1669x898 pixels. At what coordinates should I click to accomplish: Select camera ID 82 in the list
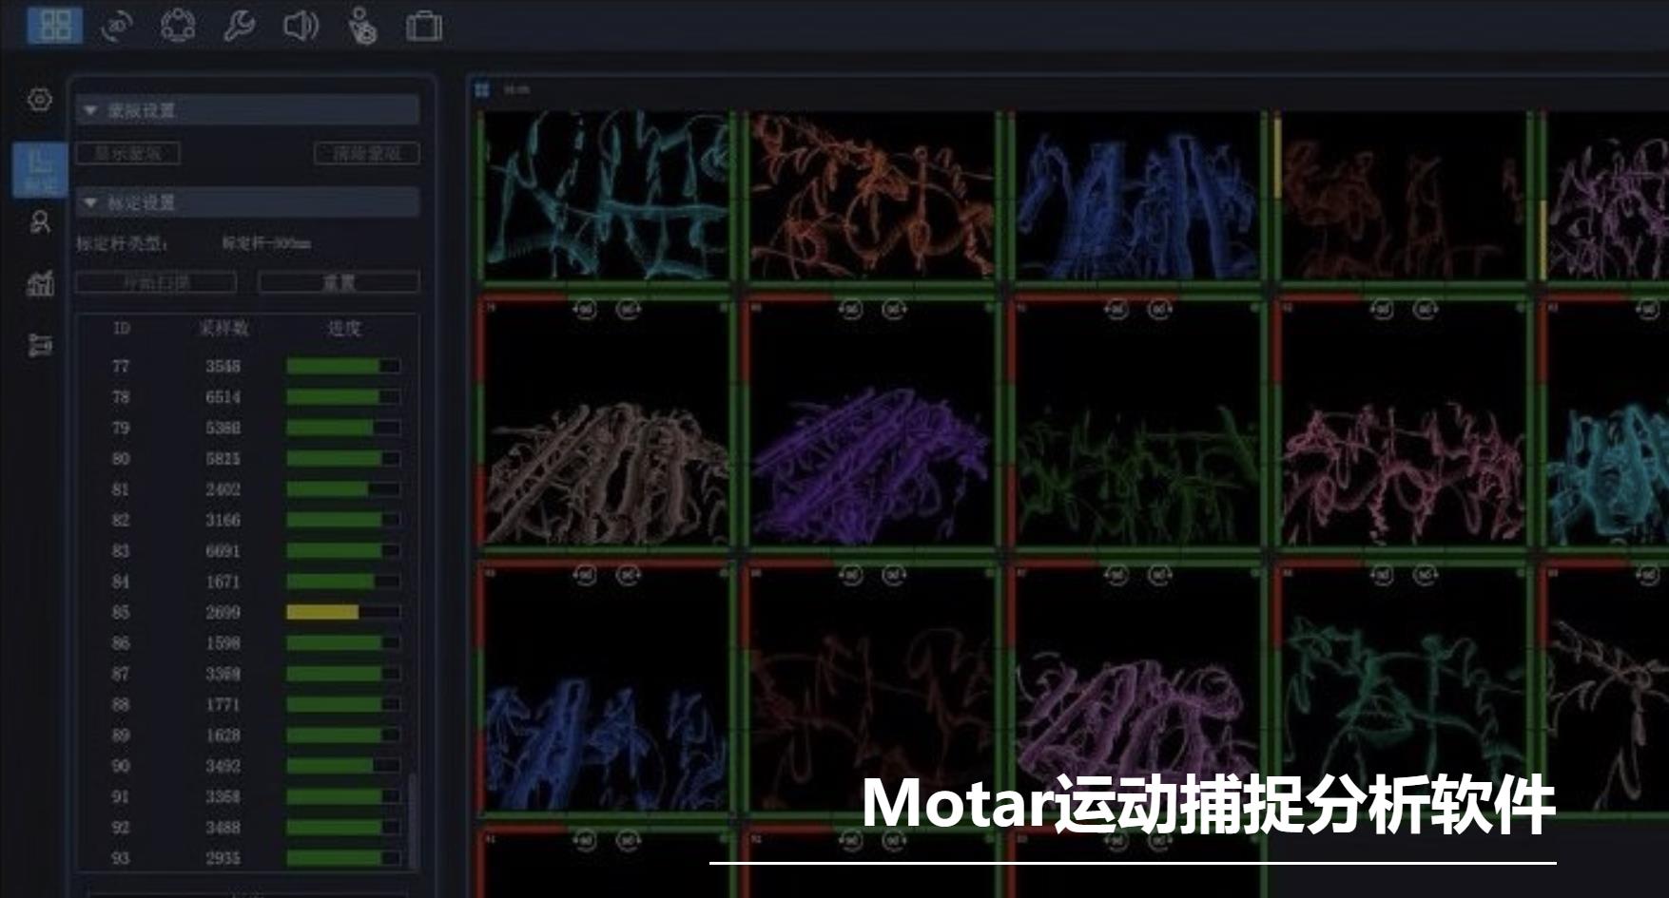(x=121, y=520)
